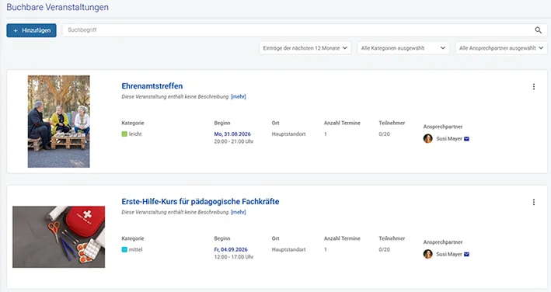This screenshot has height=292, width=551.
Task: Open the 'Alle Ansprechpartner ausgewählt' dropdown
Action: 501,48
